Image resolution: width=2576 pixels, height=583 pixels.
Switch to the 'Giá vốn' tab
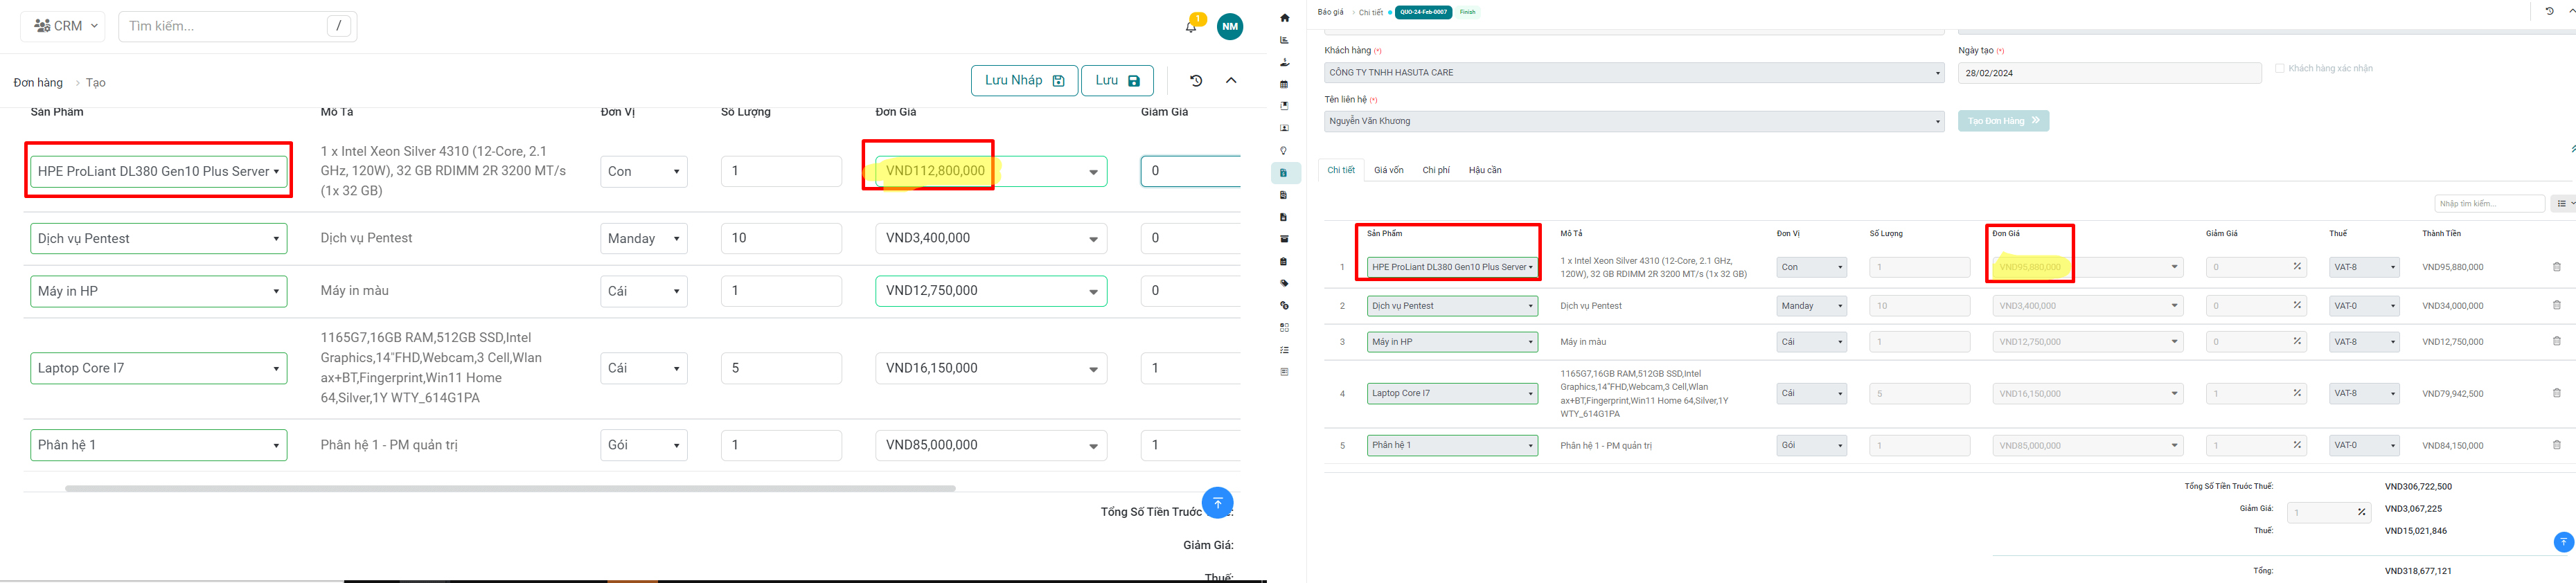click(1388, 170)
